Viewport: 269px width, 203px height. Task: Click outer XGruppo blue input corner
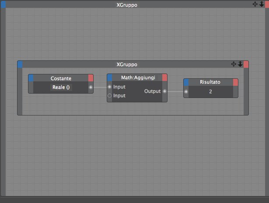point(3,4)
